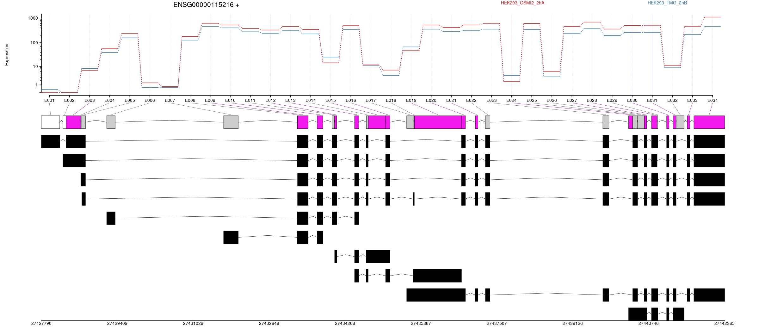Click the Expression y-axis label
759x329 pixels.
pos(7,55)
